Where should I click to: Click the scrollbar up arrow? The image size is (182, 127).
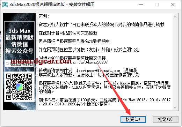coord(175,17)
